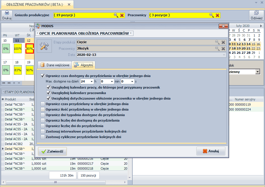Viewport: 265px width, 187px height.
Task: Click the MODUS dialog logo icon
Action: coord(38,26)
